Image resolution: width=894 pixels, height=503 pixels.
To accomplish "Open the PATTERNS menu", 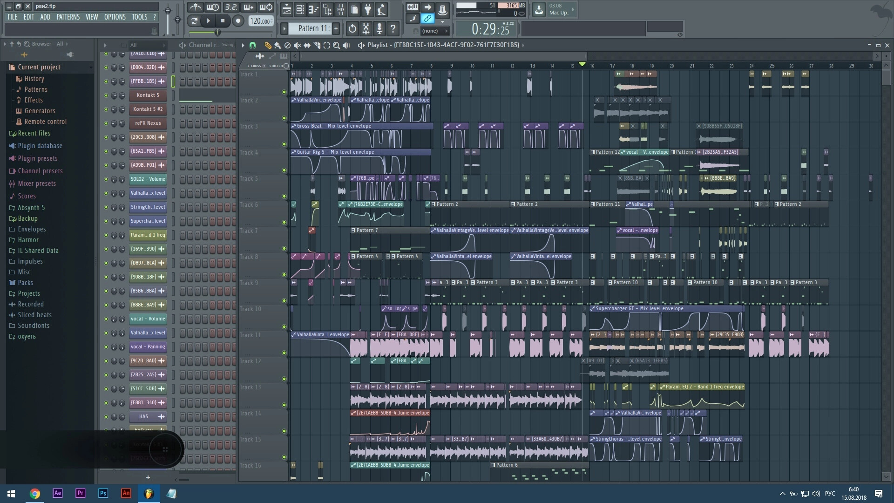I will click(x=68, y=17).
